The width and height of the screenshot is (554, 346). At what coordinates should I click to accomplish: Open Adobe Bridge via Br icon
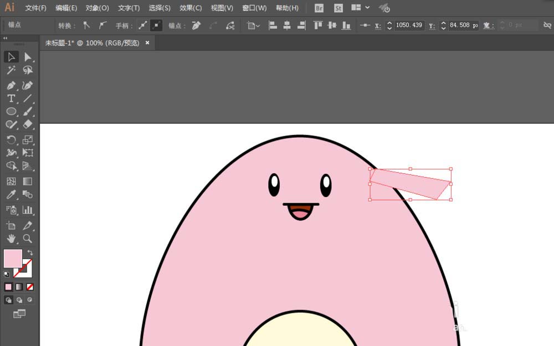(x=319, y=8)
